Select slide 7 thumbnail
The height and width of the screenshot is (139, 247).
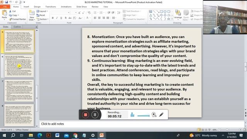pyautogui.click(x=19, y=90)
